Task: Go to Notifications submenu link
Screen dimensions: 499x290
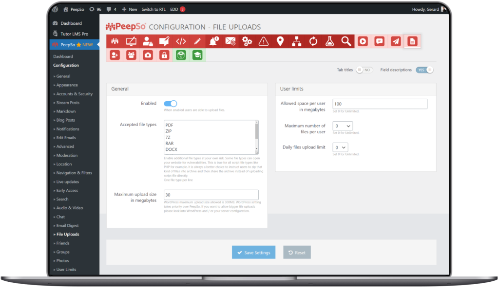Action: [x=67, y=129]
